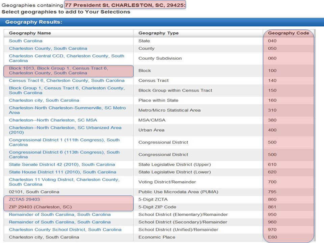The image size is (324, 243).
Task: Click the 5-Digit ZIP Code type cell
Action: pos(157,207)
